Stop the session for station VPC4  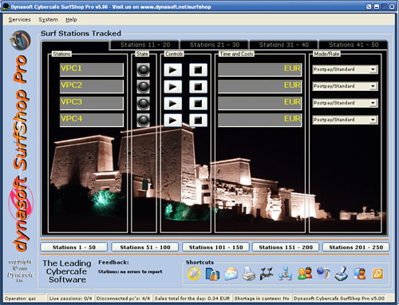(x=198, y=120)
